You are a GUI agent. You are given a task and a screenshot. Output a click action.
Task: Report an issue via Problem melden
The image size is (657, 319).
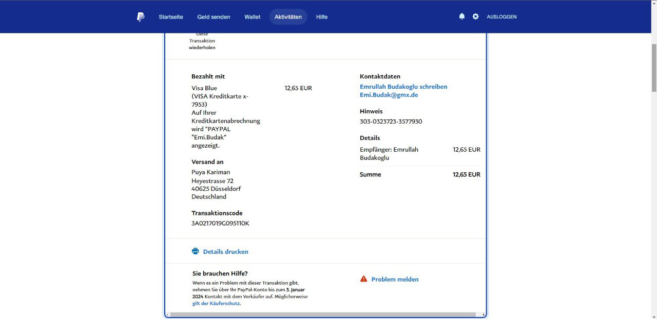(395, 280)
